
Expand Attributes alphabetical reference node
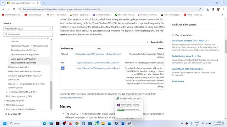[x=5, y=109]
